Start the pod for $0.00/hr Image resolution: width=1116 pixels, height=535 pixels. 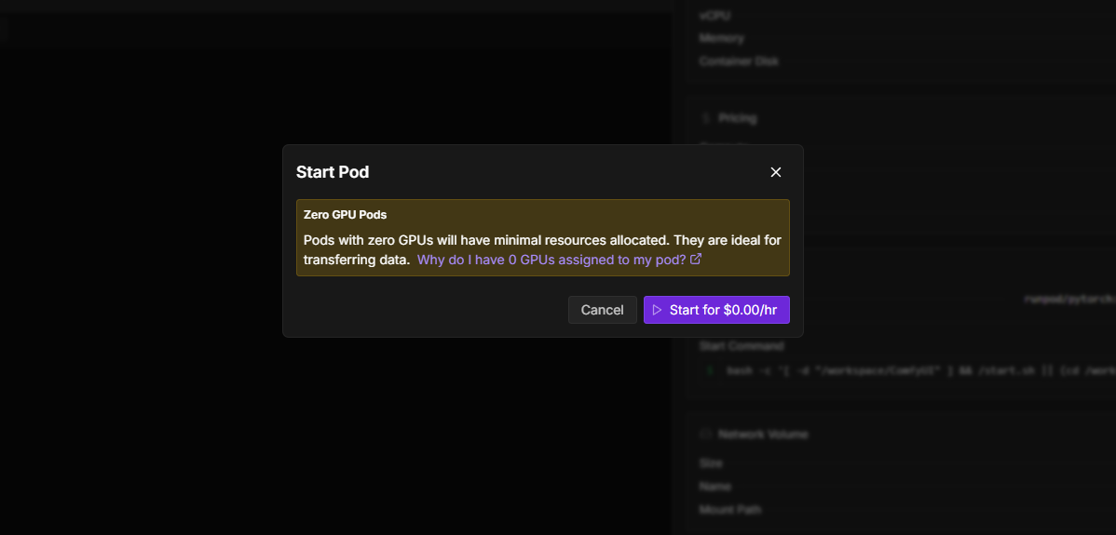(x=716, y=310)
